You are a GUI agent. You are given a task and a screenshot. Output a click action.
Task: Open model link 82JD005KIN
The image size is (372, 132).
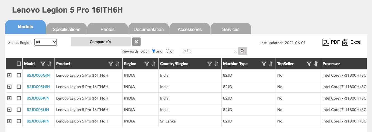tap(38, 98)
